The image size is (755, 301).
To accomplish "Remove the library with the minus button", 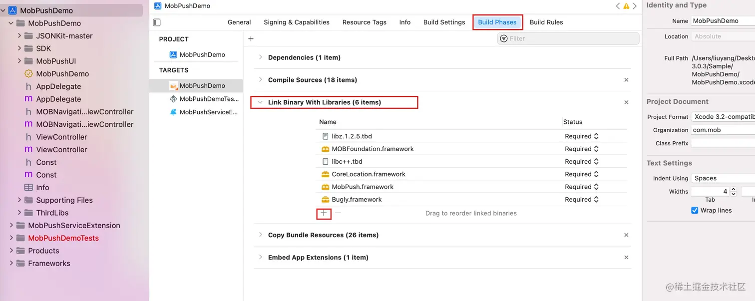I will click(x=338, y=213).
